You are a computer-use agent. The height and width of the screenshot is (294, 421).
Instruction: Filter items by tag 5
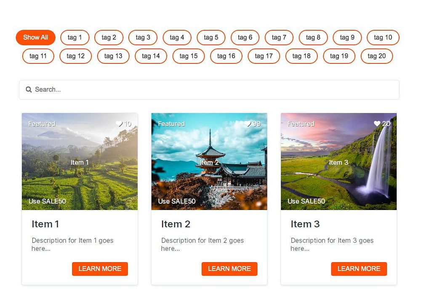tap(211, 37)
